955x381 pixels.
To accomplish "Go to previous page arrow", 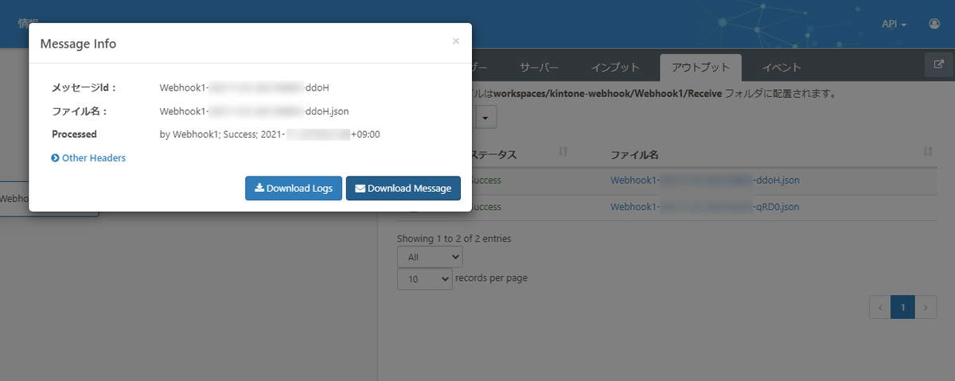I will tap(880, 307).
